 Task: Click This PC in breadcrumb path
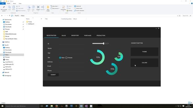coord(17,16)
